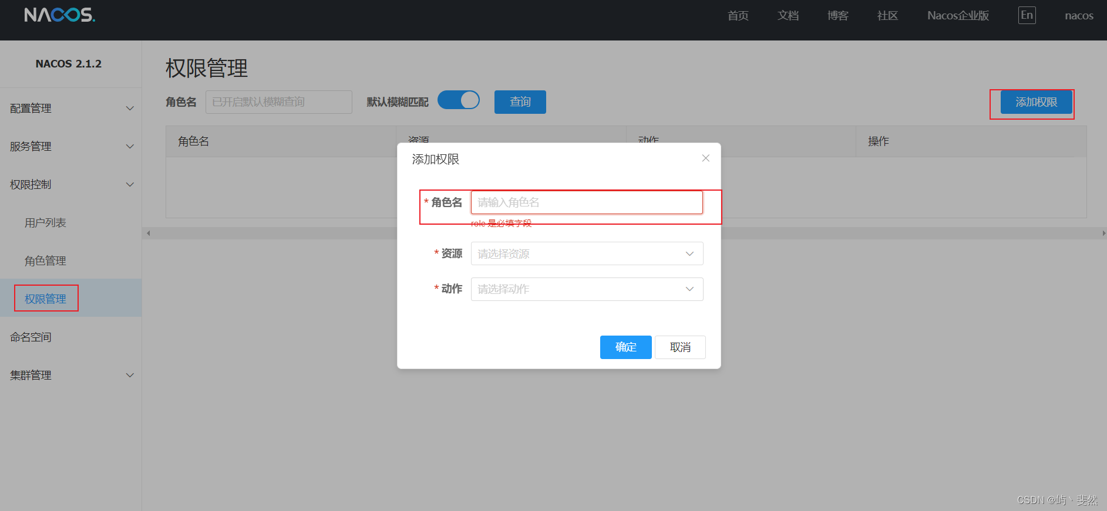The width and height of the screenshot is (1107, 511).
Task: Click the right arrow of the horizontal scrollbar
Action: click(1103, 233)
